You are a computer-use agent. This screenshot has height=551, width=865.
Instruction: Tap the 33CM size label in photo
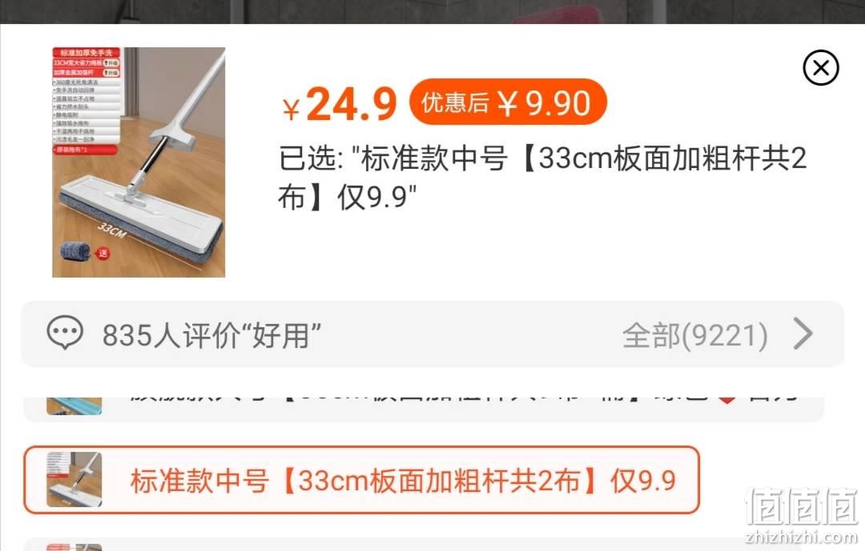pyautogui.click(x=112, y=230)
